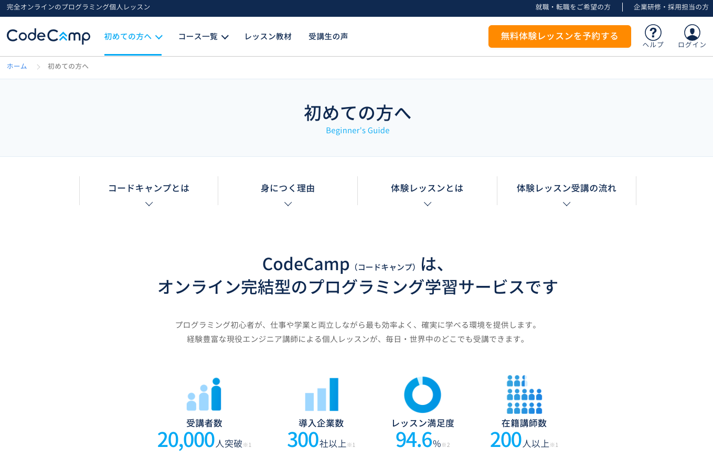The width and height of the screenshot is (713, 459).
Task: Expand the コース一覧 dropdown chevron
Action: (x=225, y=37)
